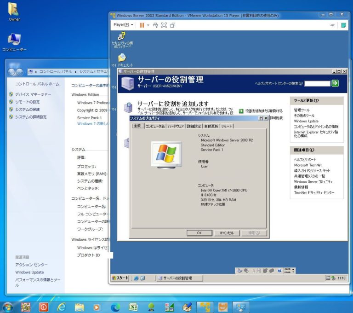Click Windows Update link in tools list
This screenshot has height=313, width=353.
coord(306,121)
